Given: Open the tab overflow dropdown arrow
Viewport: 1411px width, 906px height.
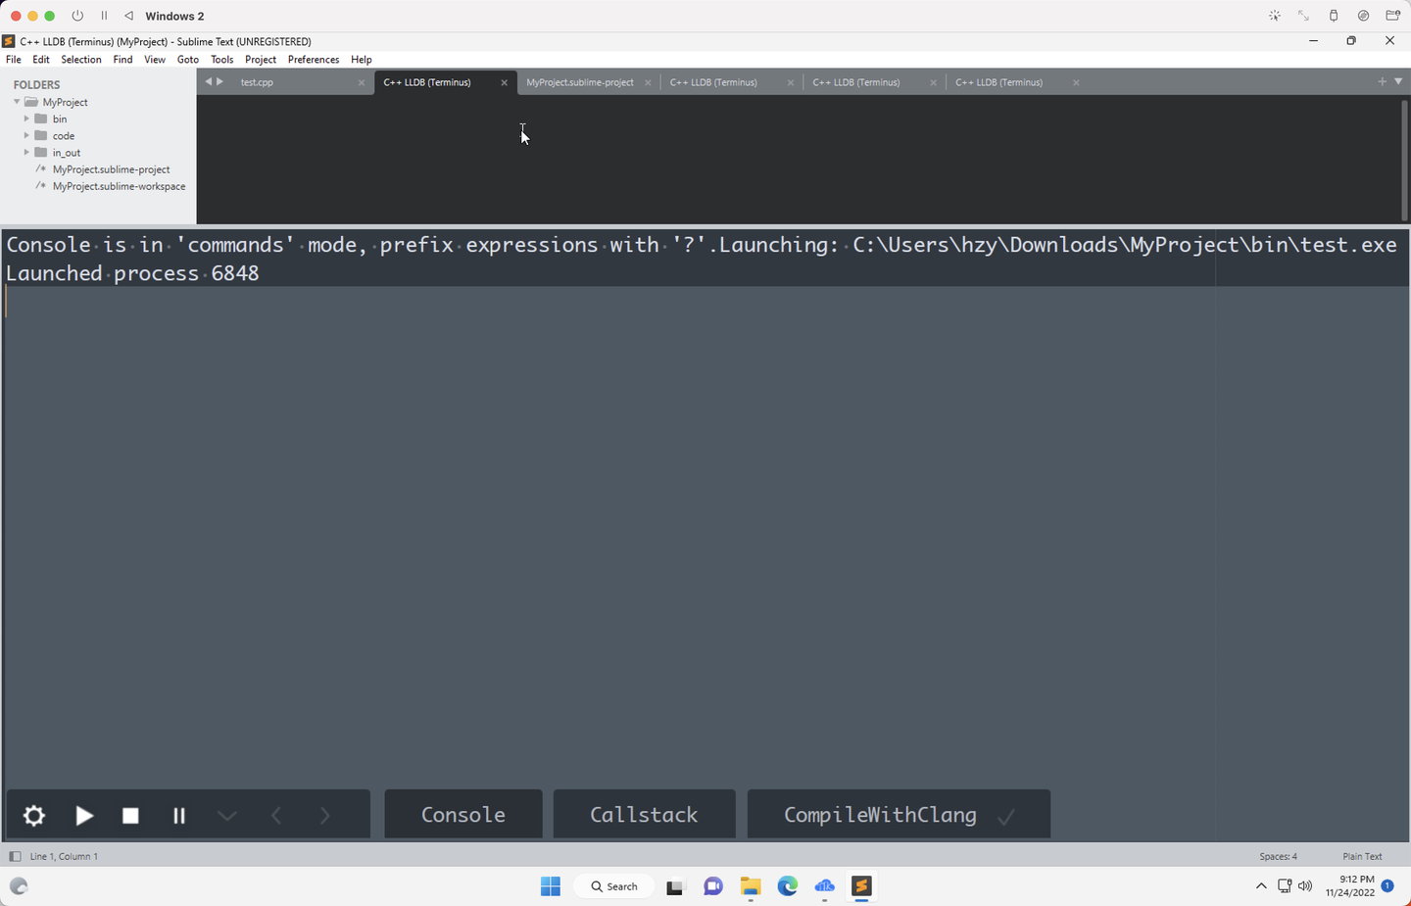Looking at the screenshot, I should click(x=1397, y=82).
